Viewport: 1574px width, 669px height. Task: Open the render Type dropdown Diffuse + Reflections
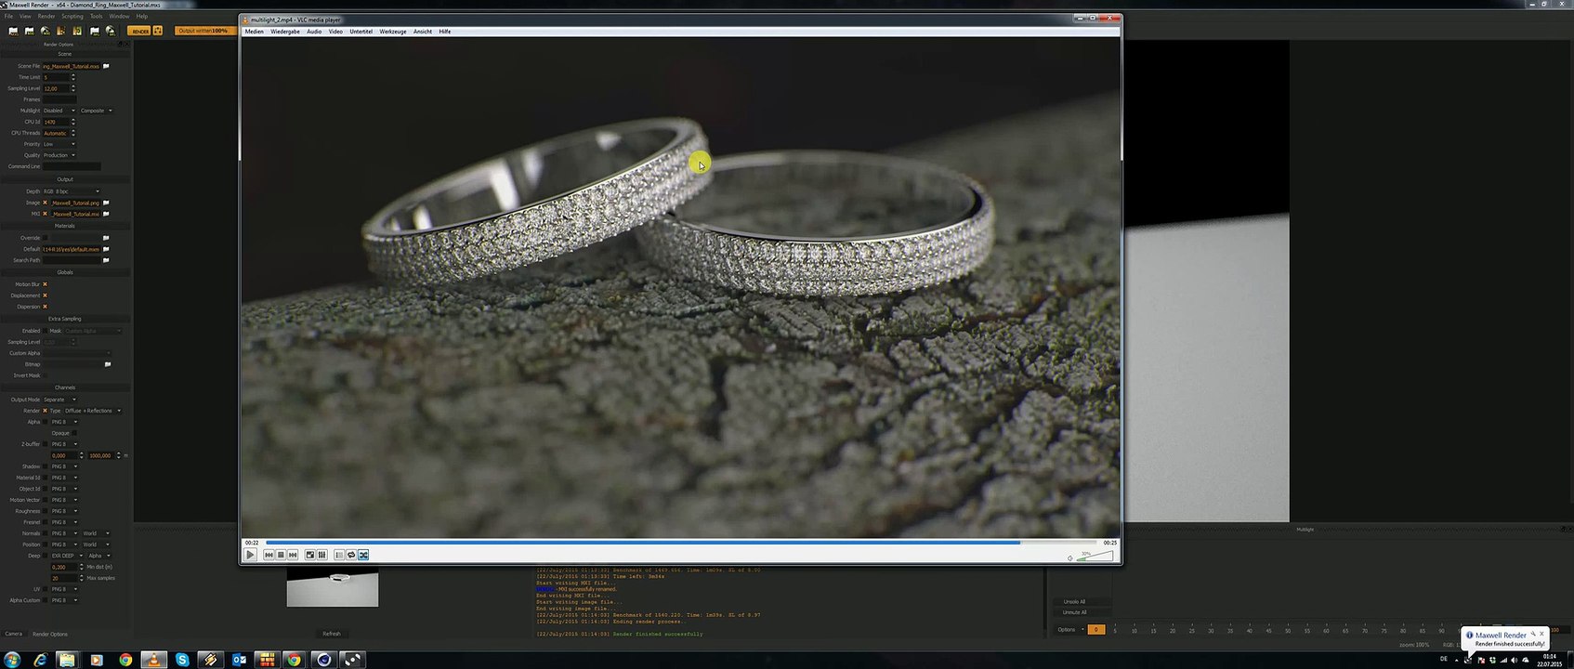[x=92, y=411]
